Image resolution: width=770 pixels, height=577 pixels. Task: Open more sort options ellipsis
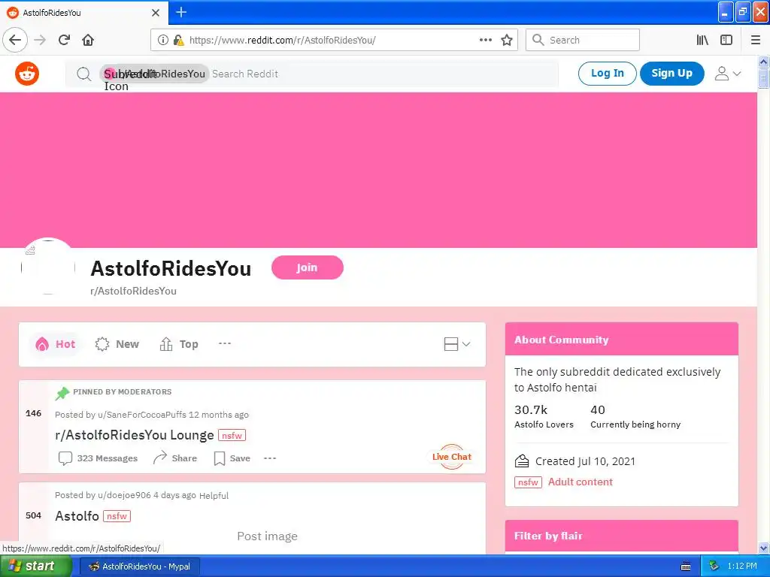224,343
